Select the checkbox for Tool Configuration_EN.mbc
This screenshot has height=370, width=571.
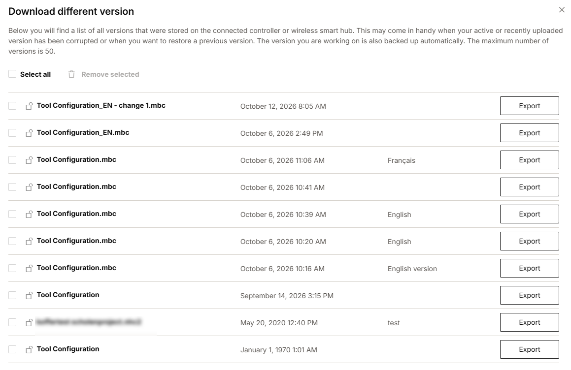[12, 132]
